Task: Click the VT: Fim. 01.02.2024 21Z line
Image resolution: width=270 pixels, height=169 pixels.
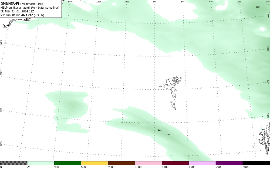Action: (x=22, y=15)
